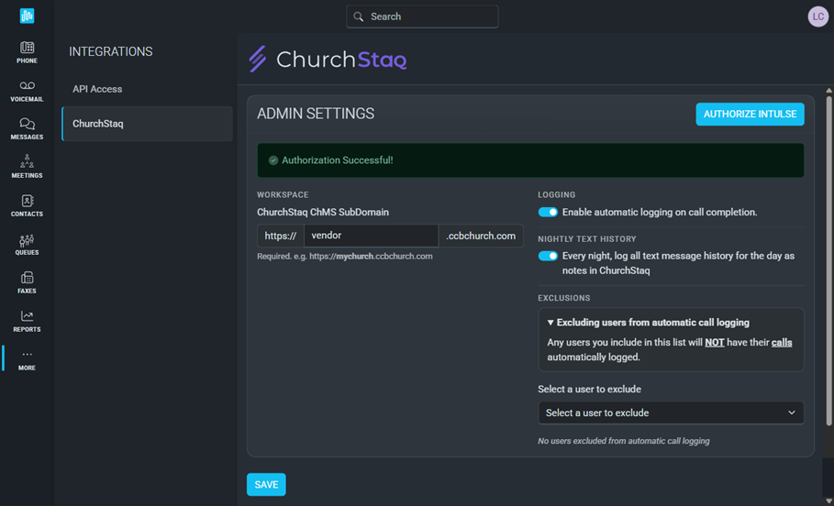Click the ChurchStaq ChMS SubDomain label
834x506 pixels.
click(x=323, y=212)
